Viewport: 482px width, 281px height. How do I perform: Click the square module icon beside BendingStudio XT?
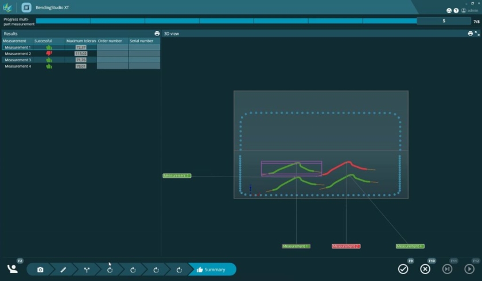(x=26, y=7)
